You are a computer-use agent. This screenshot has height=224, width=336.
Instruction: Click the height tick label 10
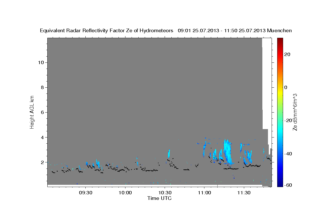pos(41,62)
